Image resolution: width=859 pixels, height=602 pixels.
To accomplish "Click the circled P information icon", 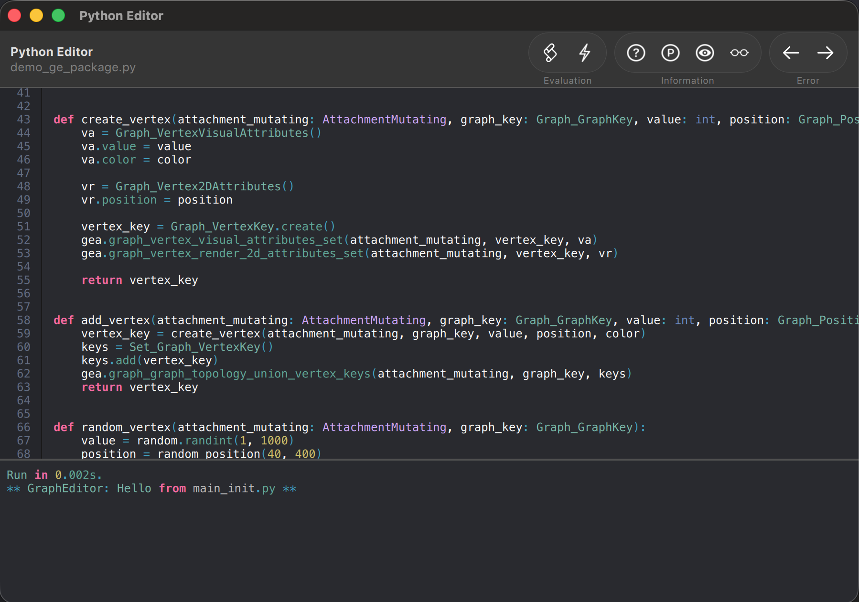I will coord(670,53).
